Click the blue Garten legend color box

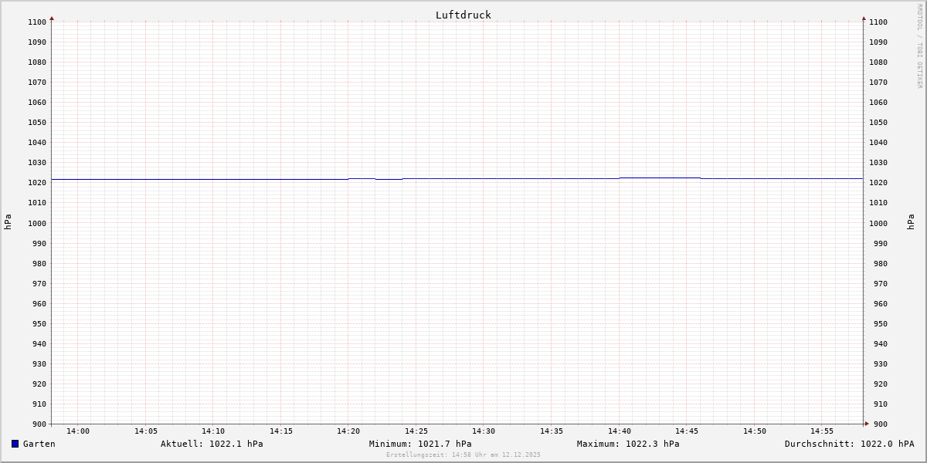click(x=15, y=444)
